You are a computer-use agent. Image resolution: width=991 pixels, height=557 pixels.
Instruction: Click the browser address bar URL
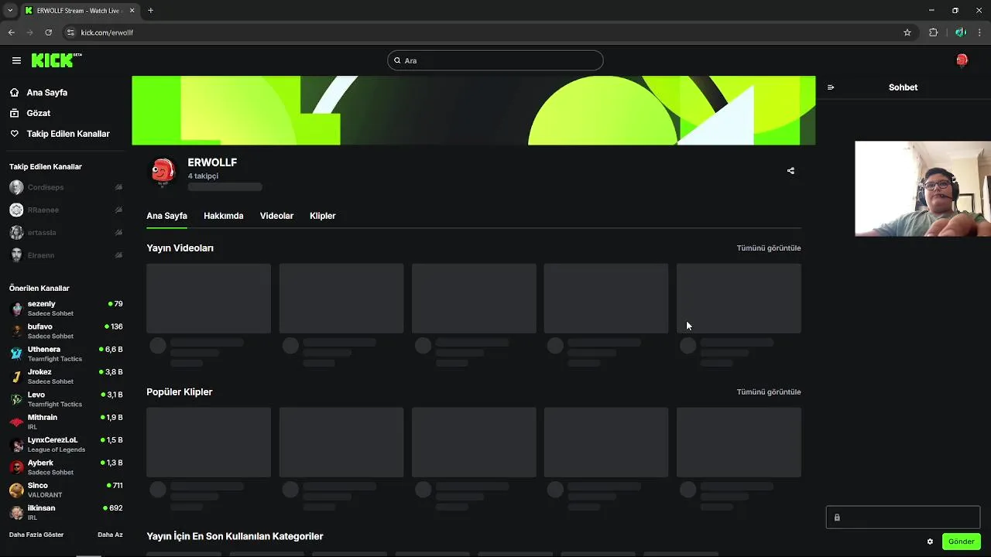tap(107, 32)
